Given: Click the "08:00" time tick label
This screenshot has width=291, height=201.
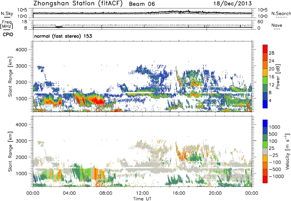Looking at the screenshot, I should pos(106,193).
